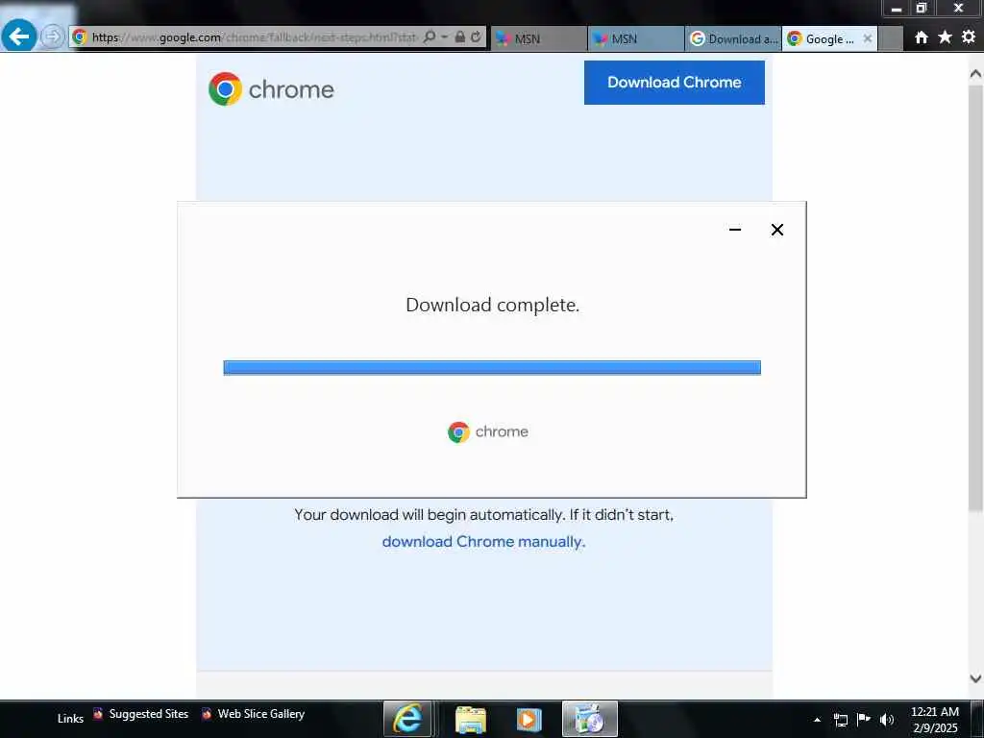Click the site favicon in address bar
Viewport: 984px width, 738px height.
(x=79, y=37)
